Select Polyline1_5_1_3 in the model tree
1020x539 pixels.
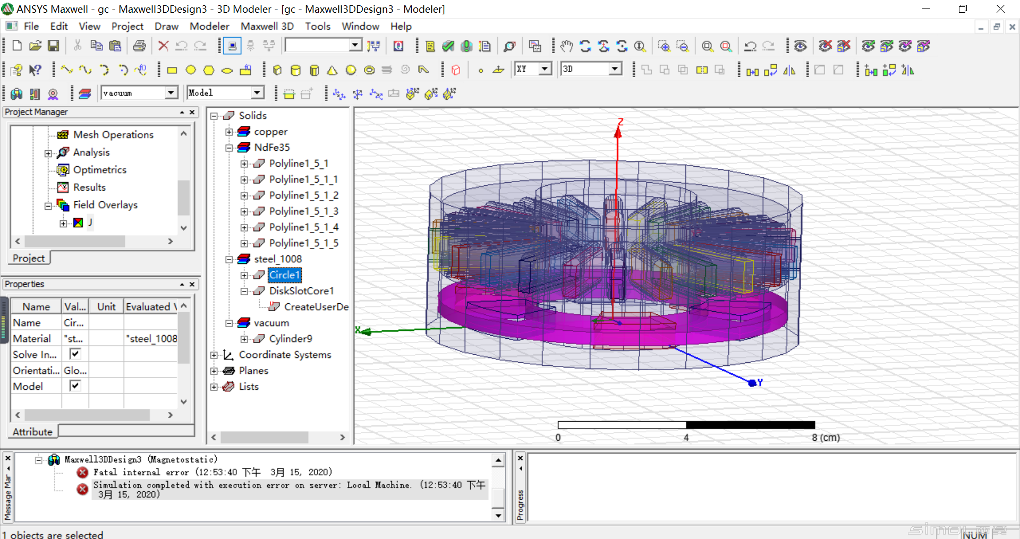click(x=303, y=211)
